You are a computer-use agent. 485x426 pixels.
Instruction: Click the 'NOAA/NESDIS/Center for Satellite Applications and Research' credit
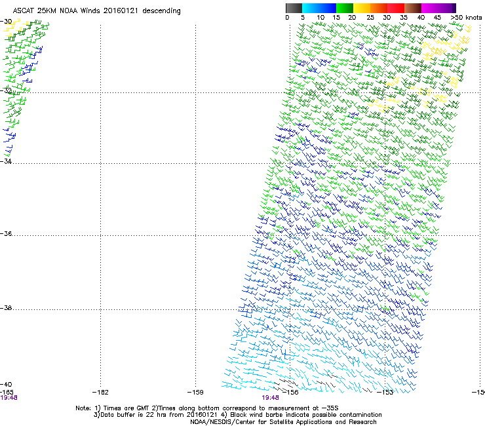click(x=283, y=422)
